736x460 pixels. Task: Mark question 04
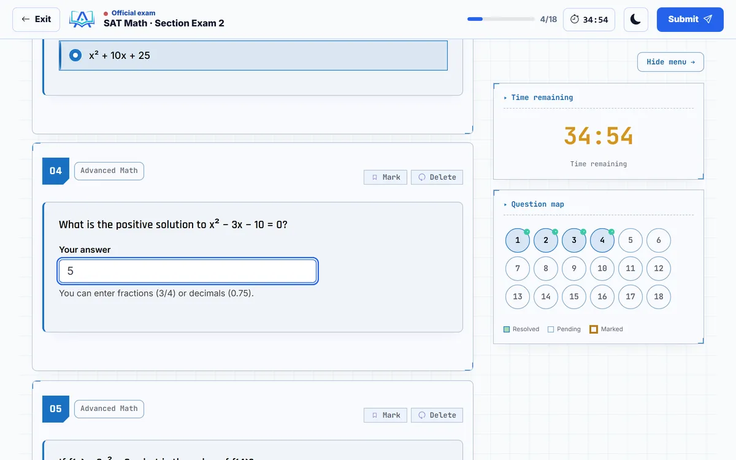click(x=385, y=177)
